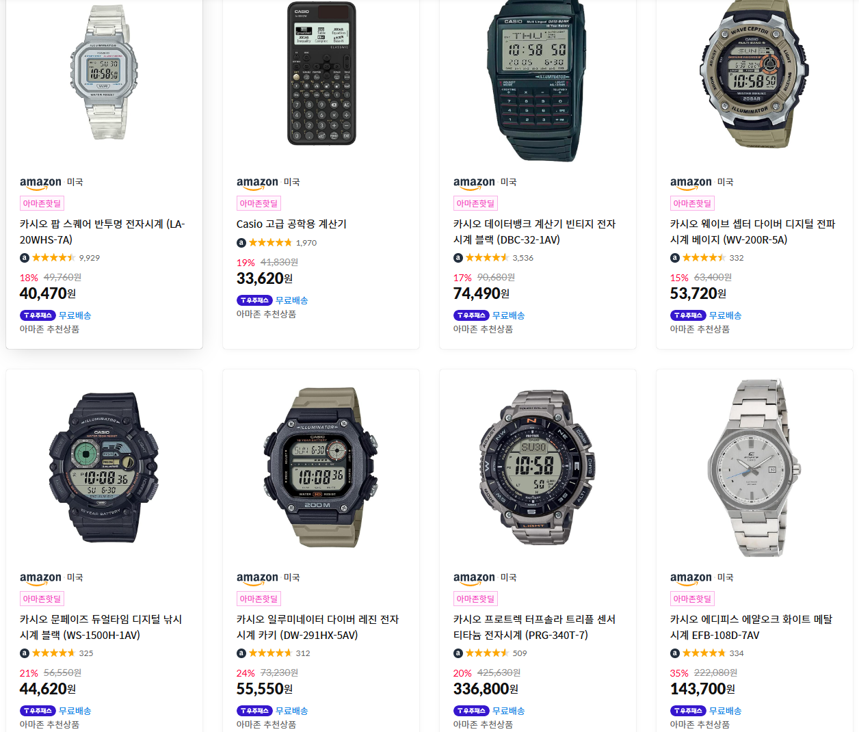Click the T우주패스 badge under the 336,800원 price
The width and height of the screenshot is (859, 732).
(x=471, y=711)
